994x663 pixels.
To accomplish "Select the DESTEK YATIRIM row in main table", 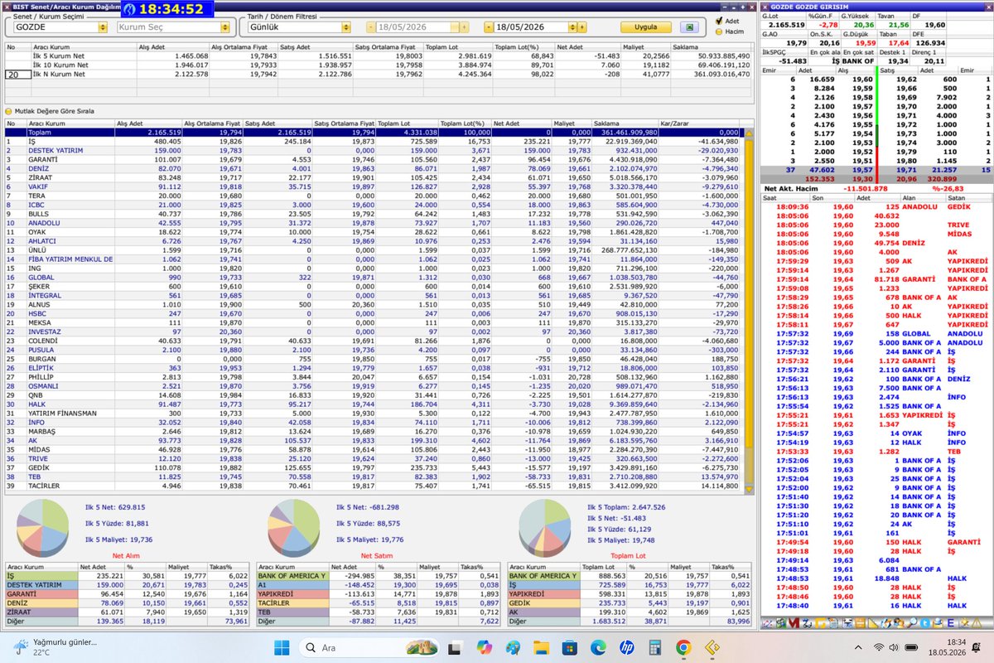I will pyautogui.click(x=374, y=150).
